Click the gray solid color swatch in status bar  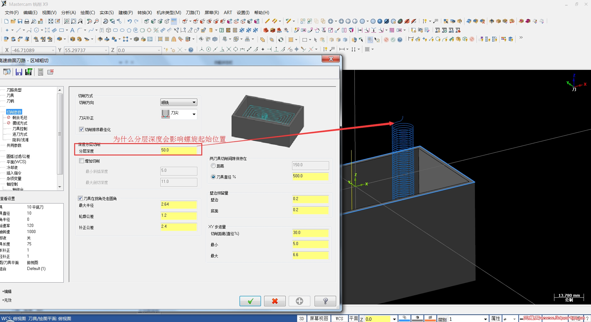417,319
